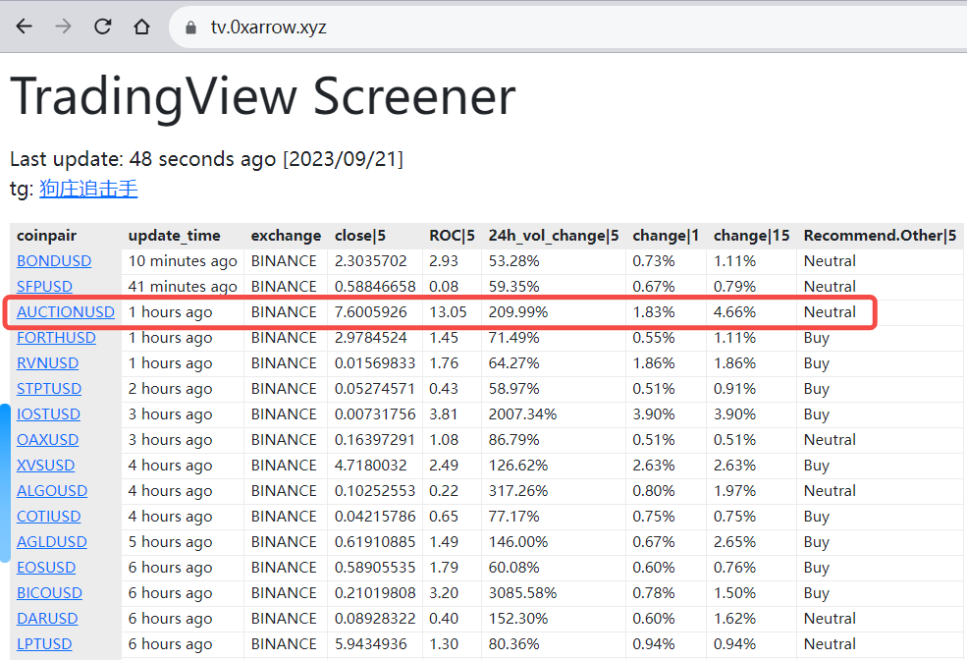Reload the page with the refresh icon
Screen dimensions: 967x660
click(102, 27)
